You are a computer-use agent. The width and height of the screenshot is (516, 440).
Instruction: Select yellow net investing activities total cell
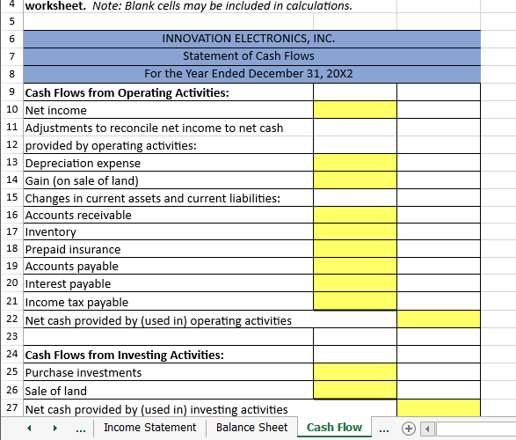(439, 408)
